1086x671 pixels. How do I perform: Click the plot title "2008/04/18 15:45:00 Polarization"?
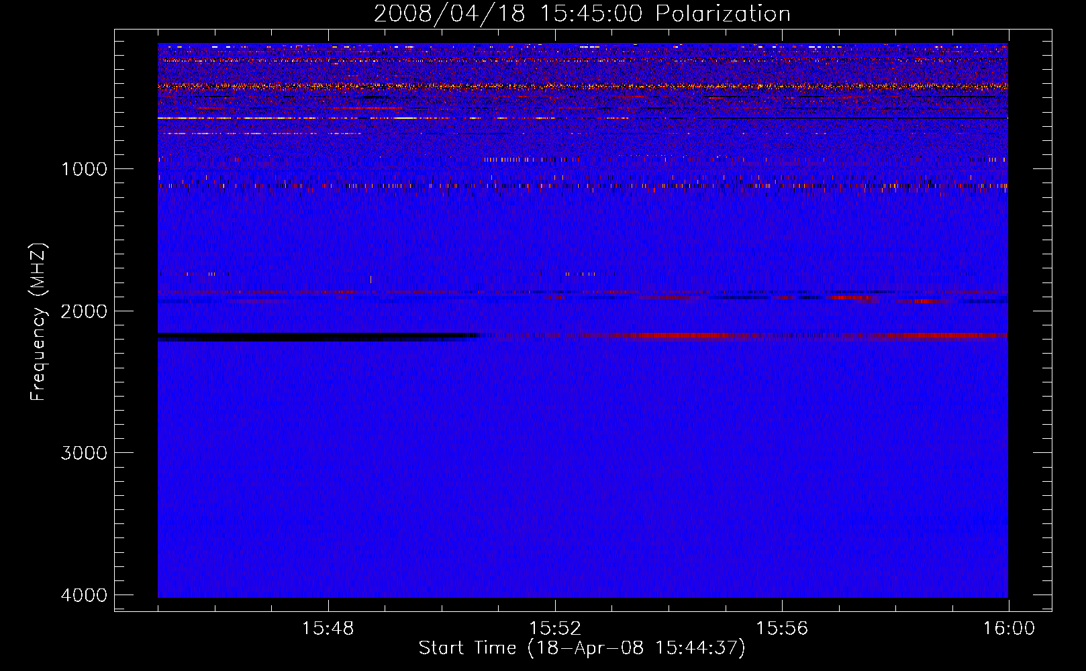click(582, 13)
